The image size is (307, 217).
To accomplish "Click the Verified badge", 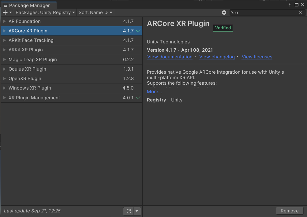I will (223, 28).
